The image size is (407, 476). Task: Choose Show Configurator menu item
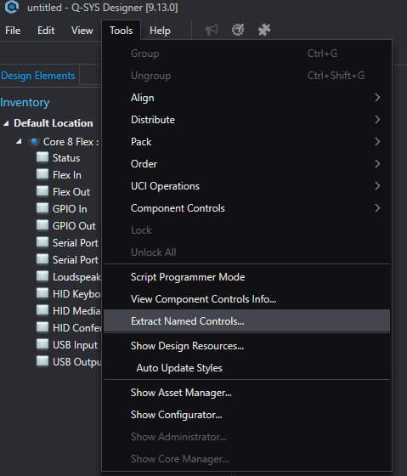point(246,415)
